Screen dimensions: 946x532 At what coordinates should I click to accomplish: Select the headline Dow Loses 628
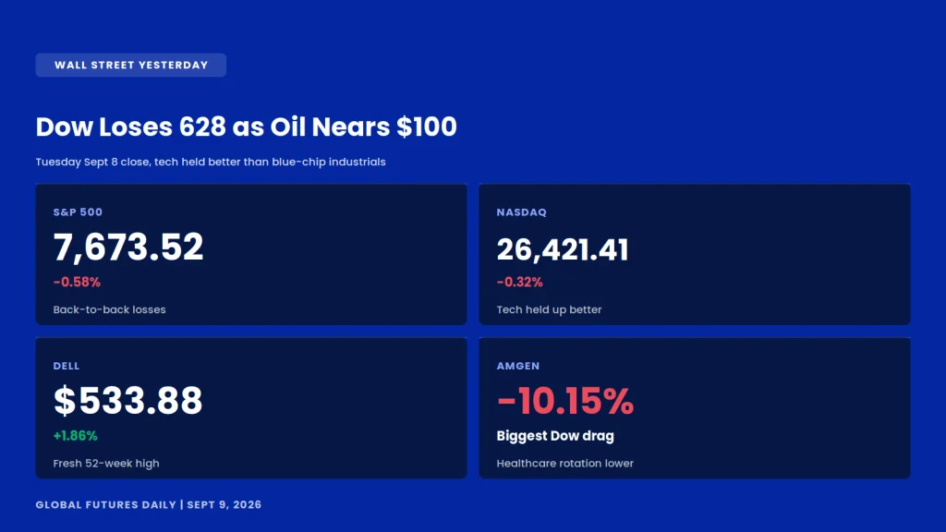(x=246, y=127)
